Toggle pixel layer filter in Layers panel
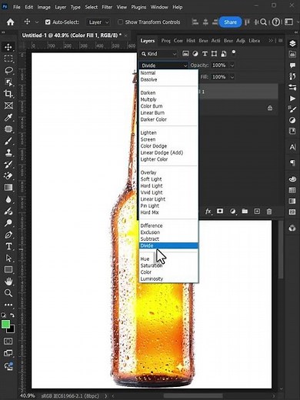 [x=185, y=53]
